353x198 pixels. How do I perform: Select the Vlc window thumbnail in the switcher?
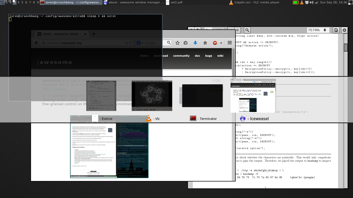click(152, 96)
